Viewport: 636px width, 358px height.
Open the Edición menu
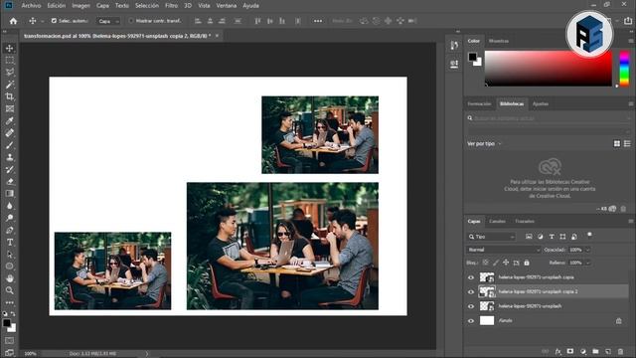57,6
